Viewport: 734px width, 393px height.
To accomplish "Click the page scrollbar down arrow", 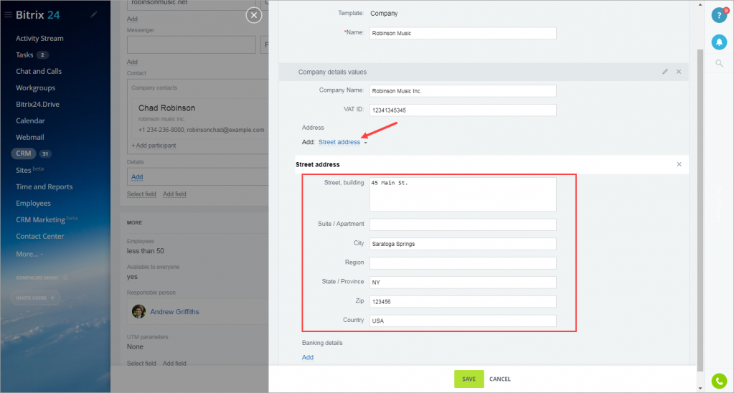I will point(700,388).
